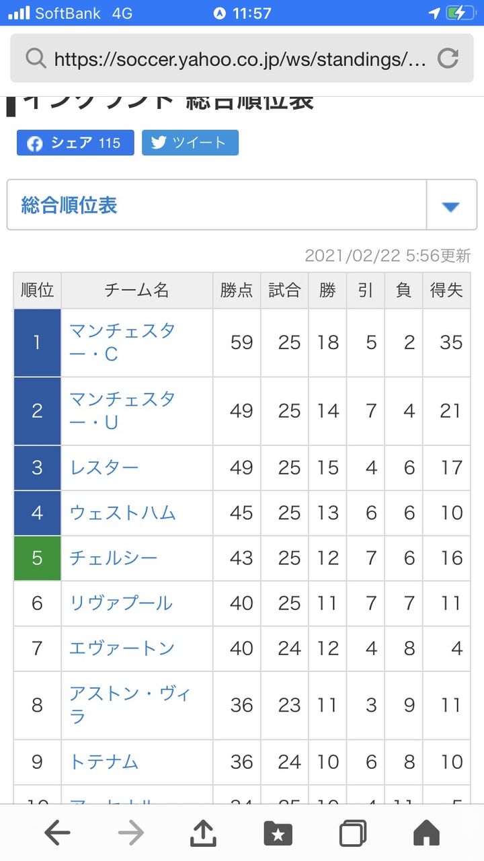
Task: Open bookmarks with the star folder icon
Action: pyautogui.click(x=278, y=832)
